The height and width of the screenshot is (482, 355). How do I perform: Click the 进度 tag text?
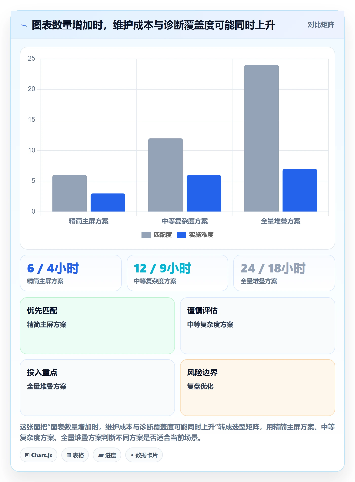(x=111, y=455)
